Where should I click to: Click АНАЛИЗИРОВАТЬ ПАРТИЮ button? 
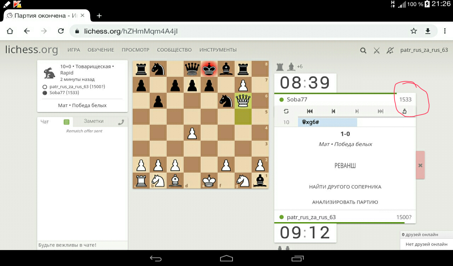point(345,202)
